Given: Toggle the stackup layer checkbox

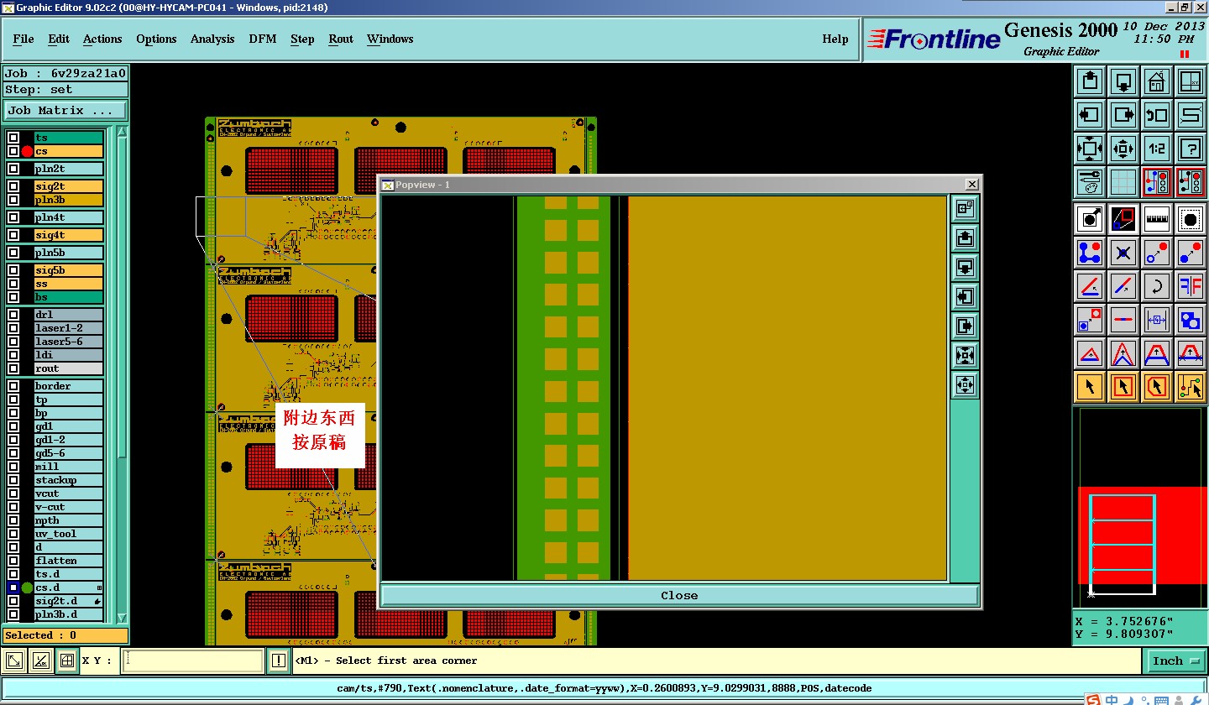Looking at the screenshot, I should [13, 480].
